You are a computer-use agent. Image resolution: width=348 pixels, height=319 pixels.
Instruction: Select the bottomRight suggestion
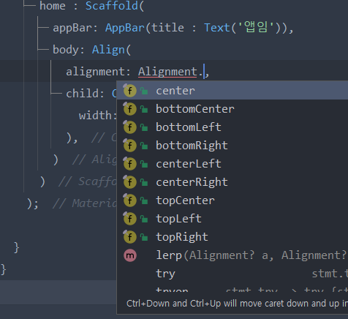click(x=232, y=146)
